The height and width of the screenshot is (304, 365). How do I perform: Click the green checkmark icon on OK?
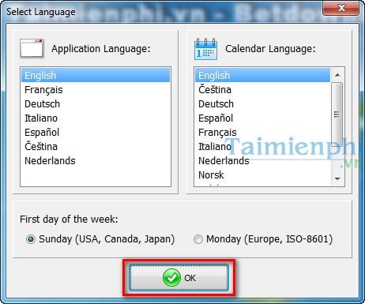coord(171,278)
